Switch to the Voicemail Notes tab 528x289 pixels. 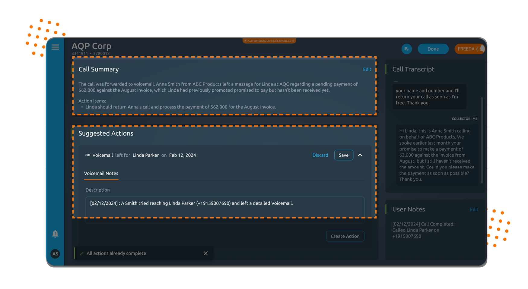click(101, 173)
